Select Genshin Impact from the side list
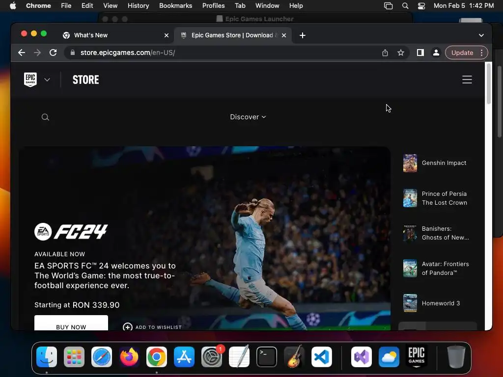This screenshot has height=377, width=503. click(438, 163)
